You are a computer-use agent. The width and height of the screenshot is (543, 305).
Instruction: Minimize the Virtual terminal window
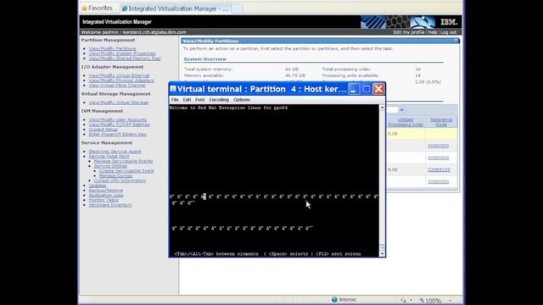coord(353,89)
